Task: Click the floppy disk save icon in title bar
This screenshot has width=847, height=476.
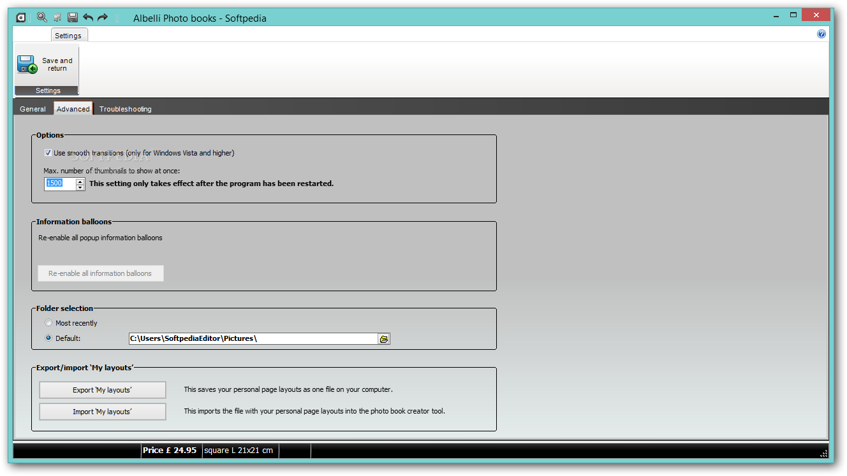Action: point(73,17)
